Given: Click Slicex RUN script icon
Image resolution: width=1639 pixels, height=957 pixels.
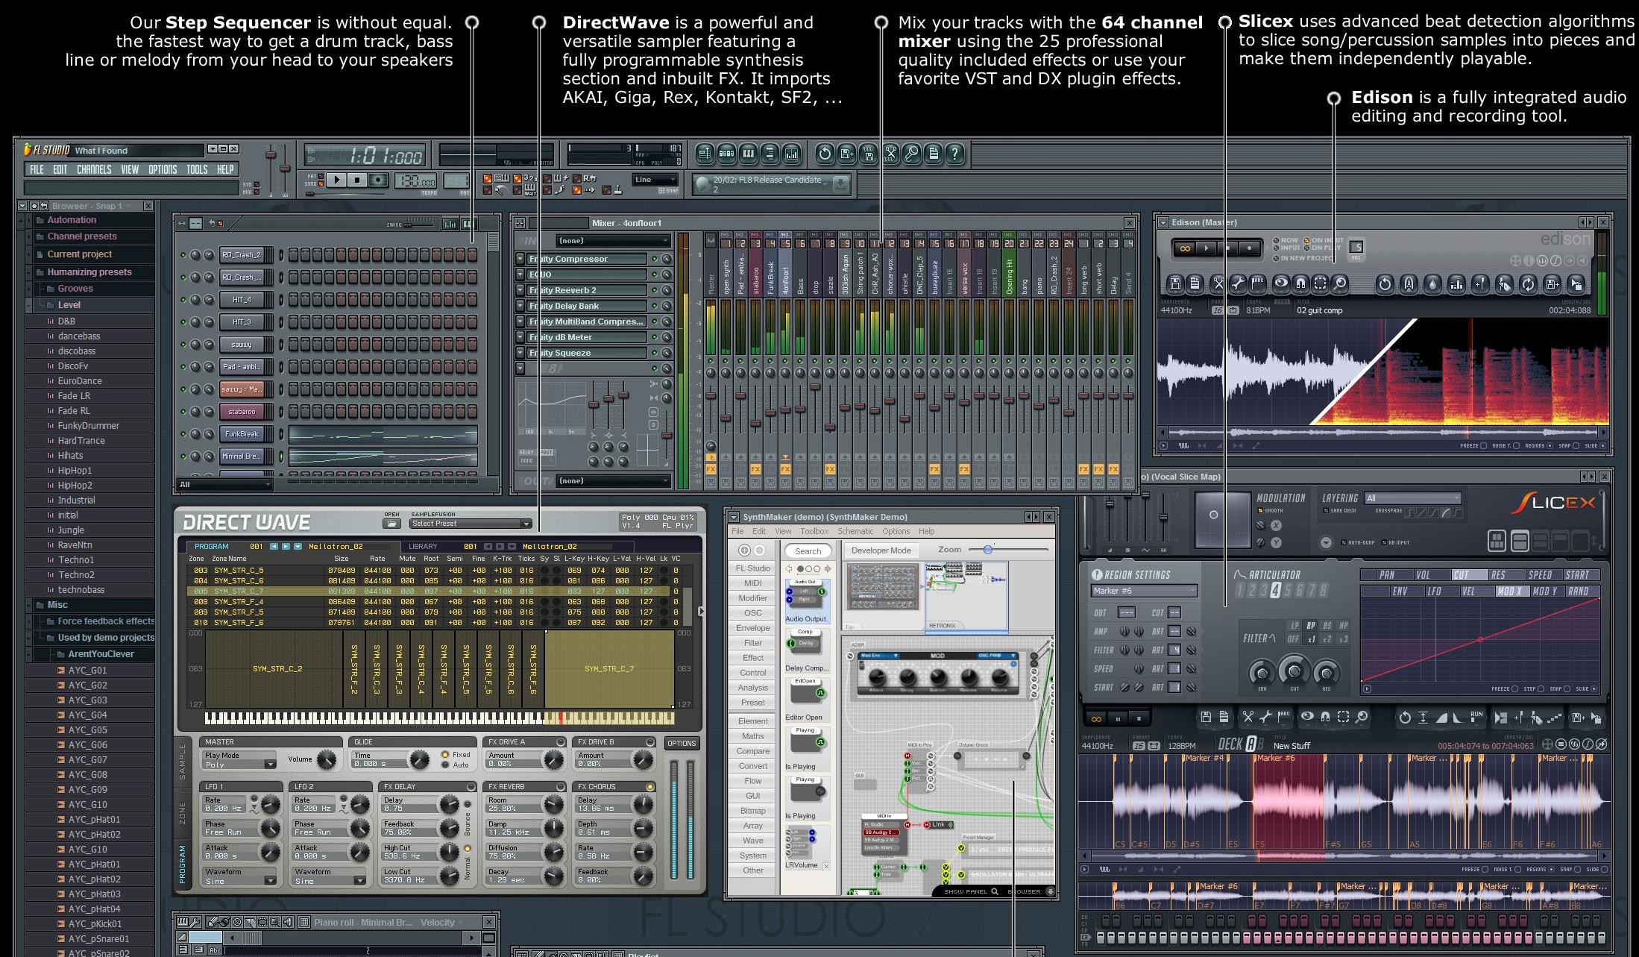Looking at the screenshot, I should point(1476,716).
